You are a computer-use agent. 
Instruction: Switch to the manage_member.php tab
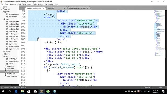pyautogui.click(x=34, y=8)
